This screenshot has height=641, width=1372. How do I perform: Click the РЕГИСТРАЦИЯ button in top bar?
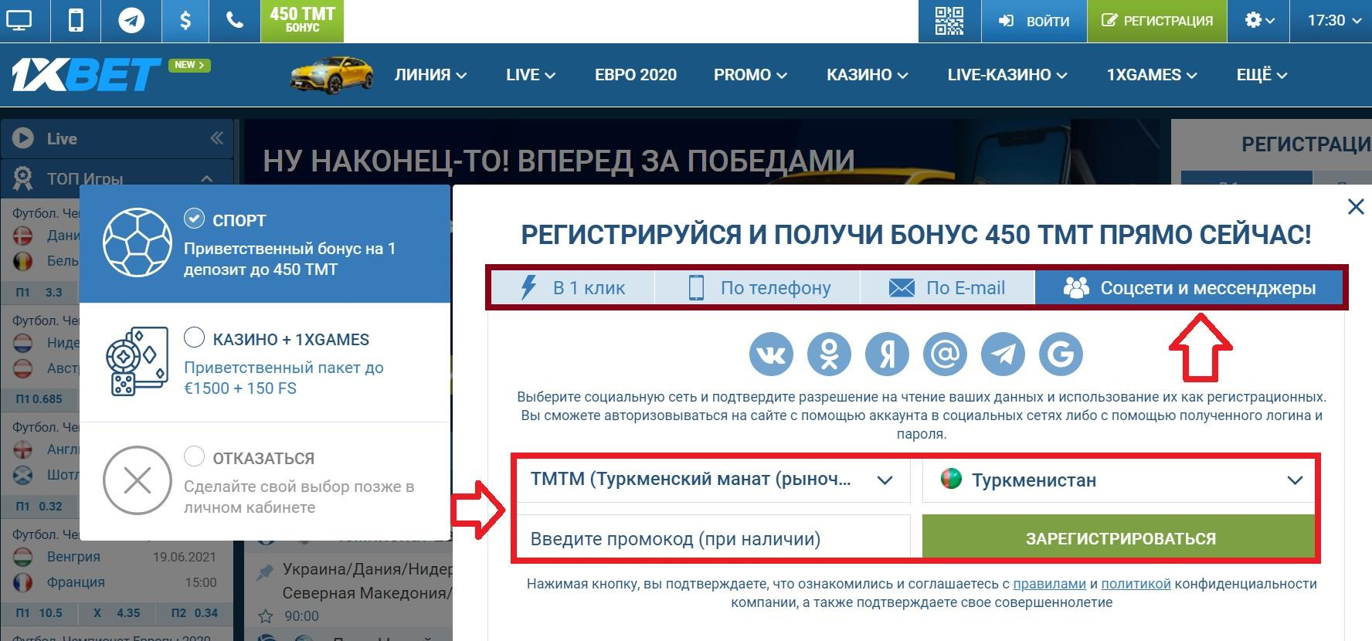[1156, 21]
